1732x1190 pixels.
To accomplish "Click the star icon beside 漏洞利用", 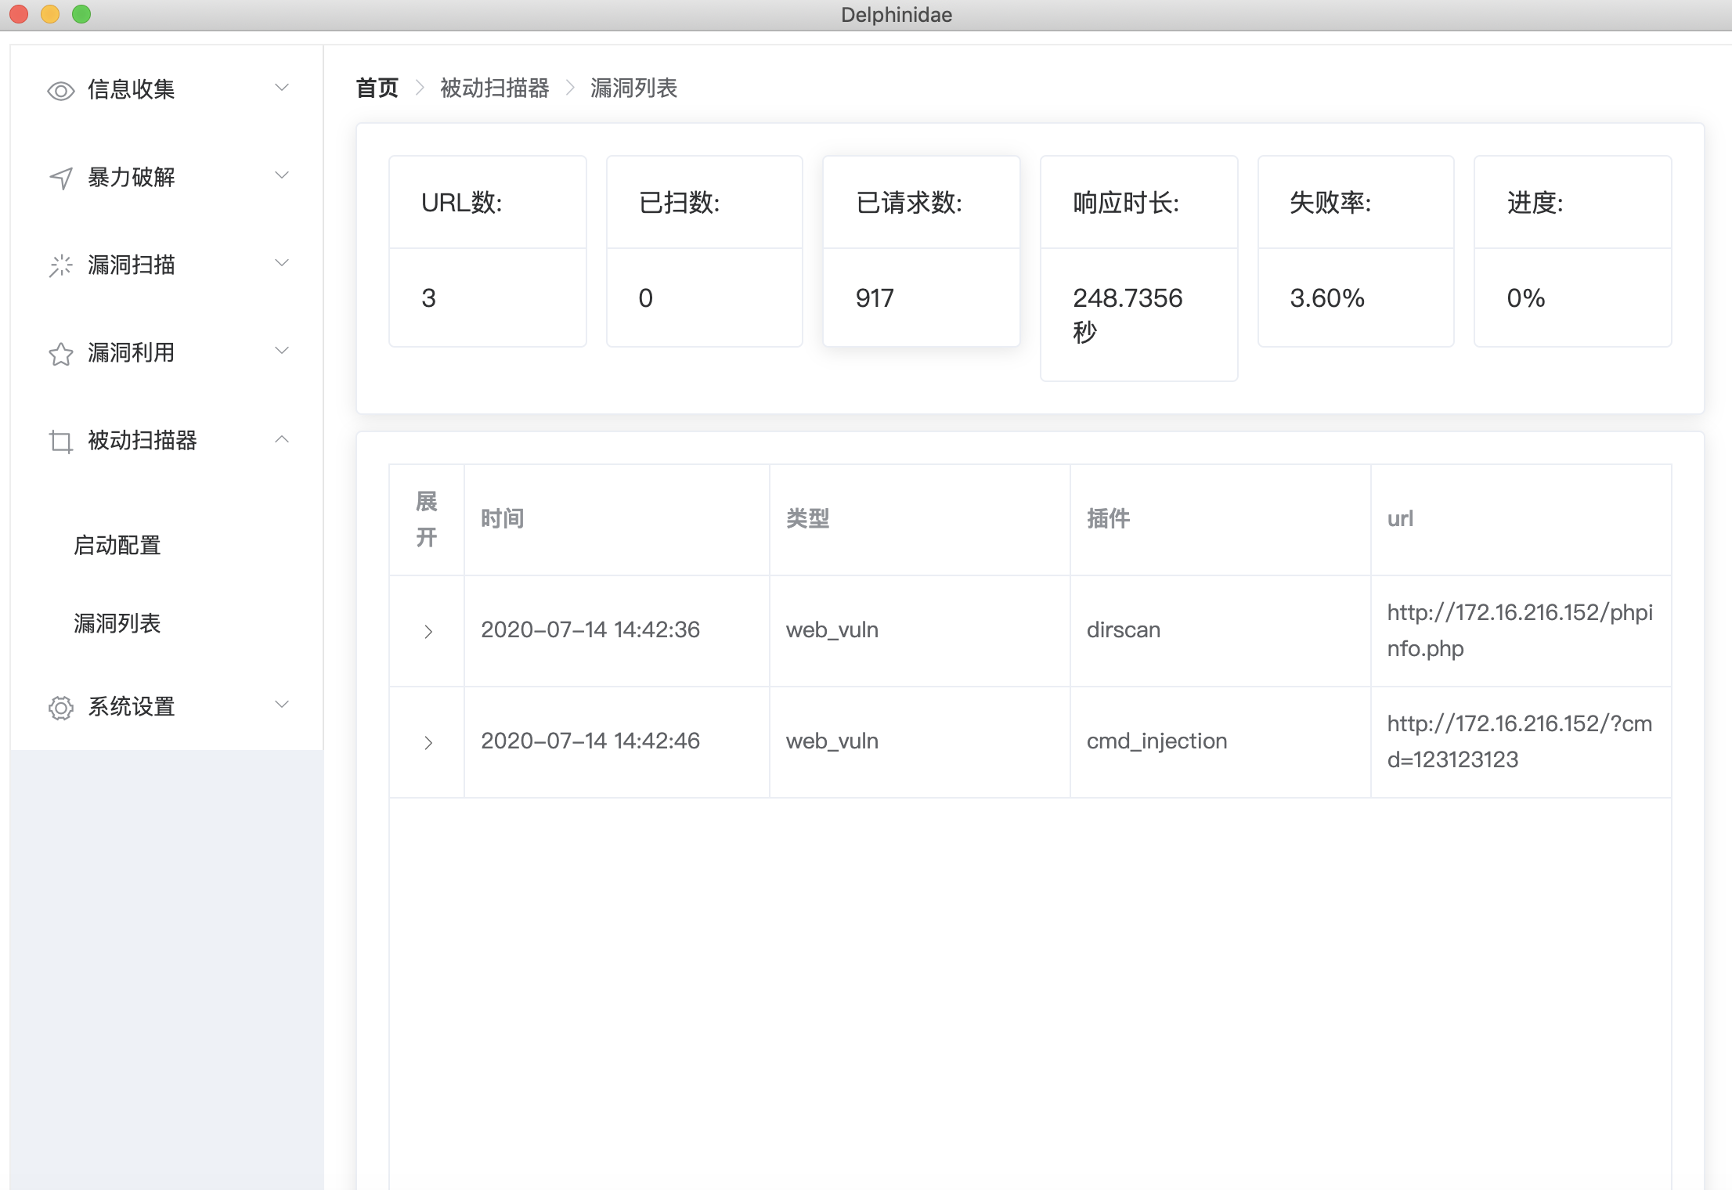I will point(60,354).
